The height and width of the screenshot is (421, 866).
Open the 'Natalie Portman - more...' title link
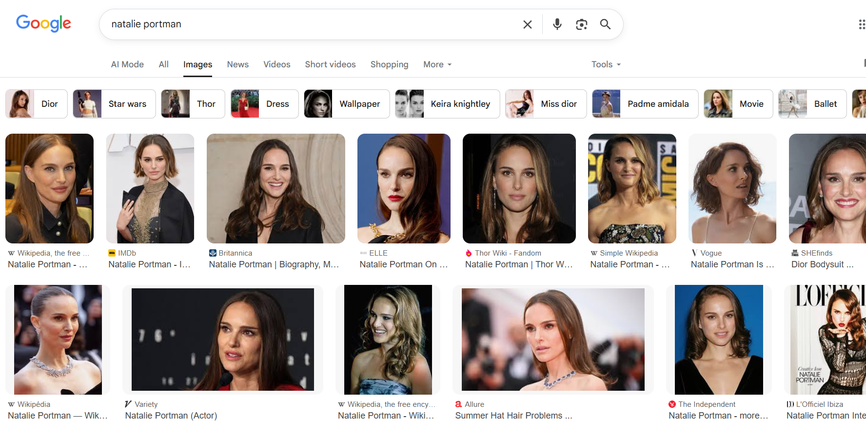tap(718, 416)
